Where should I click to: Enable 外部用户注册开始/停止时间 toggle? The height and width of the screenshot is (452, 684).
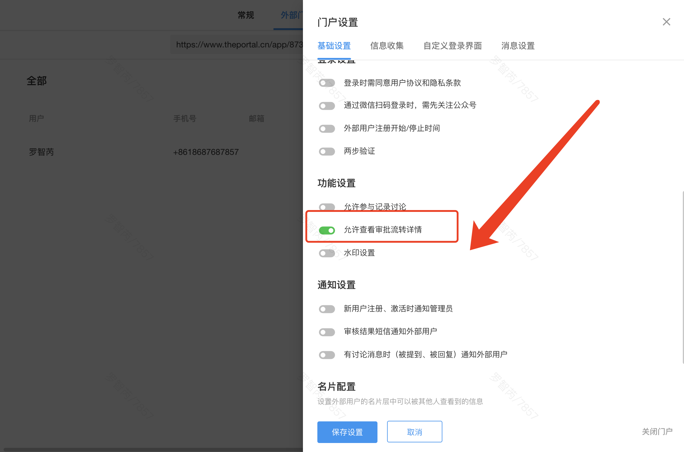pos(327,129)
